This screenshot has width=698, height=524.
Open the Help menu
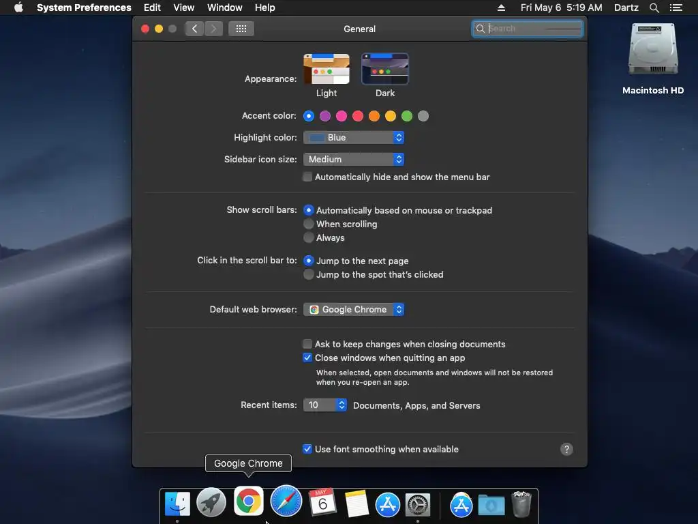pyautogui.click(x=265, y=8)
